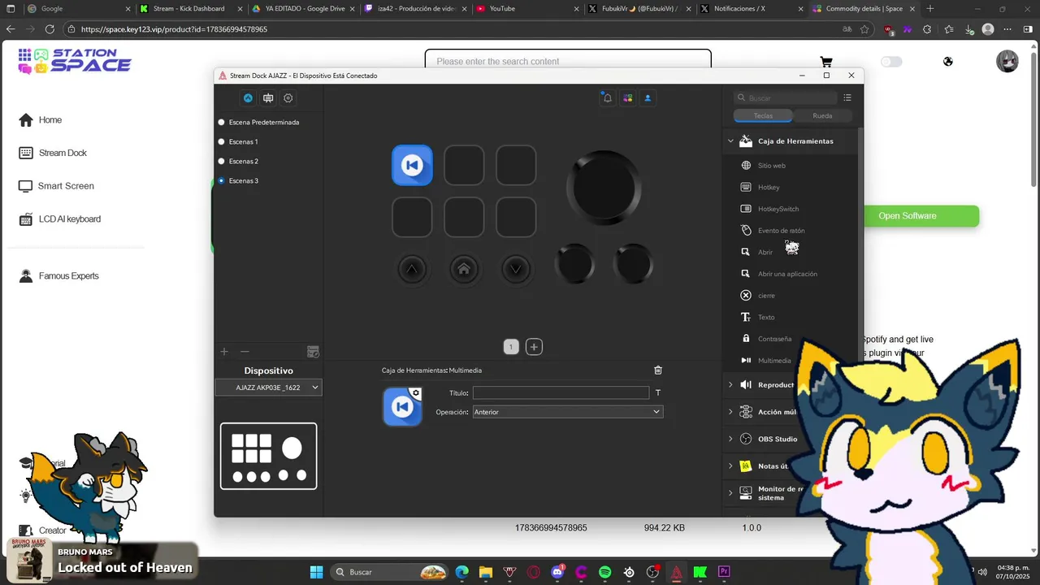Click the Buscar field in actions panel
Image resolution: width=1040 pixels, height=585 pixels.
click(785, 97)
